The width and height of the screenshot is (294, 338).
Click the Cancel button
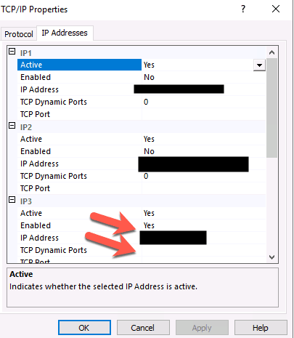click(x=143, y=328)
